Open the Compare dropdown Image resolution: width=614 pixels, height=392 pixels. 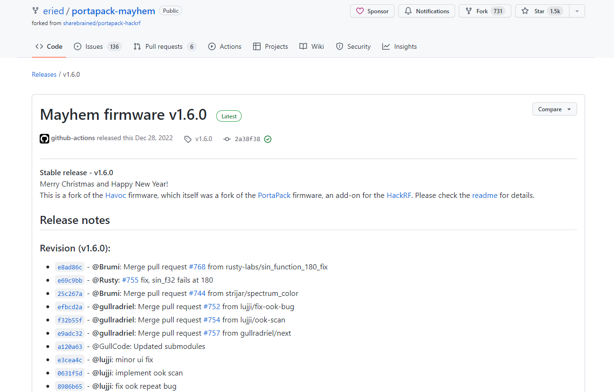pyautogui.click(x=554, y=109)
